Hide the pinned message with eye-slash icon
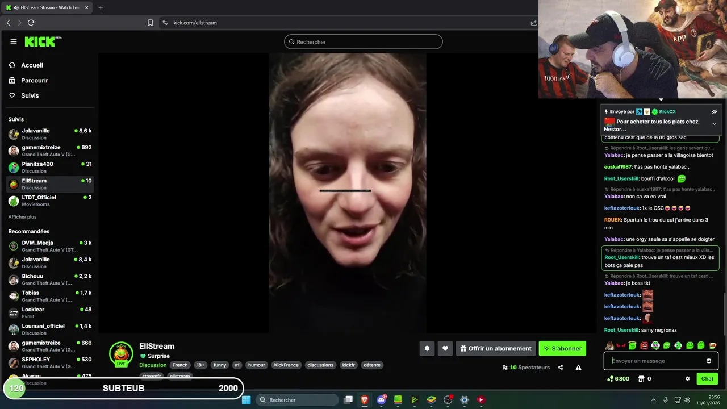 (x=715, y=112)
